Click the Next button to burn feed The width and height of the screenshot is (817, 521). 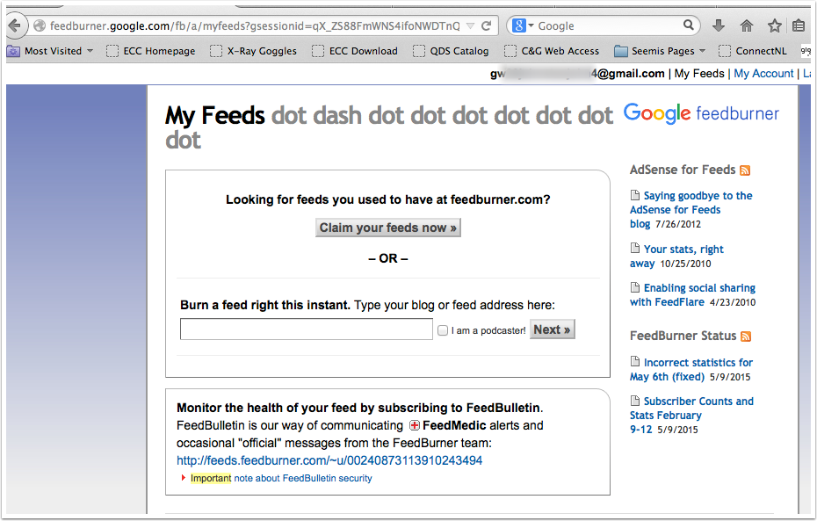point(553,329)
